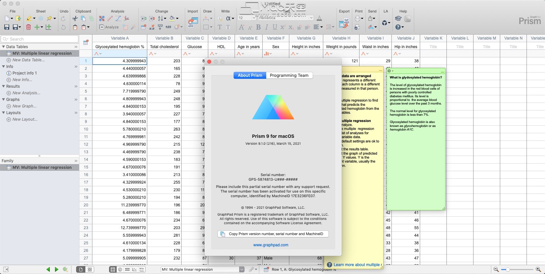The width and height of the screenshot is (545, 274).
Task: Select Project info 1 in sidebar
Action: (x=24, y=73)
